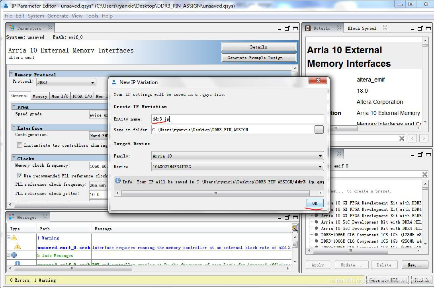Open the Family Arria 10 dropdown
This screenshot has width=434, height=288.
tap(237, 156)
